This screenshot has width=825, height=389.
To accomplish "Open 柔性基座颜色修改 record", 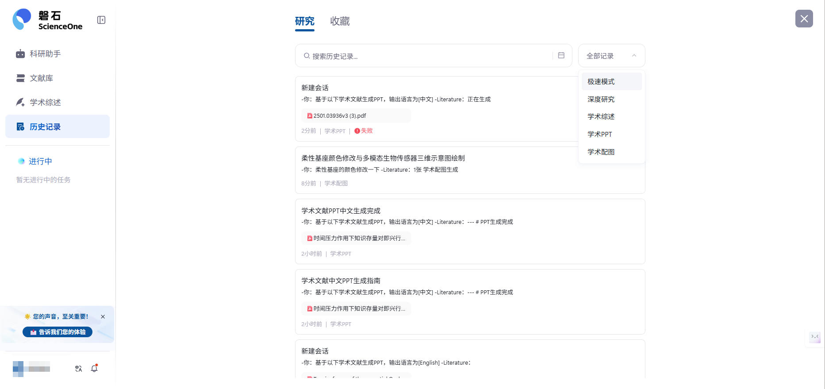I will pyautogui.click(x=470, y=170).
